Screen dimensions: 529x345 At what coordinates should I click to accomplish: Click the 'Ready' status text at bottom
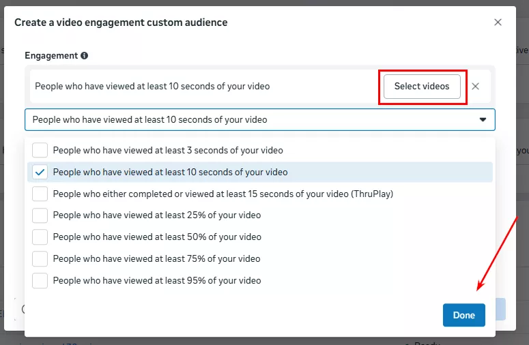click(428, 342)
